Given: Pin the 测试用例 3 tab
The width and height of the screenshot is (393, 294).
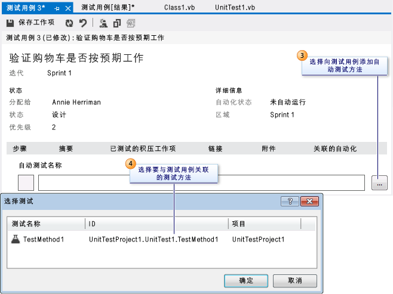Looking at the screenshot, I should [57, 8].
